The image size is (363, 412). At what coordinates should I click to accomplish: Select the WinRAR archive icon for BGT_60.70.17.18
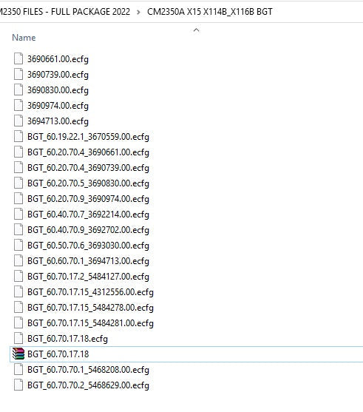click(x=18, y=354)
